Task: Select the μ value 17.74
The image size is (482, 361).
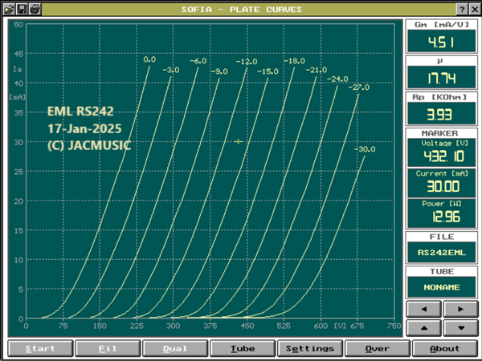Action: (x=441, y=78)
